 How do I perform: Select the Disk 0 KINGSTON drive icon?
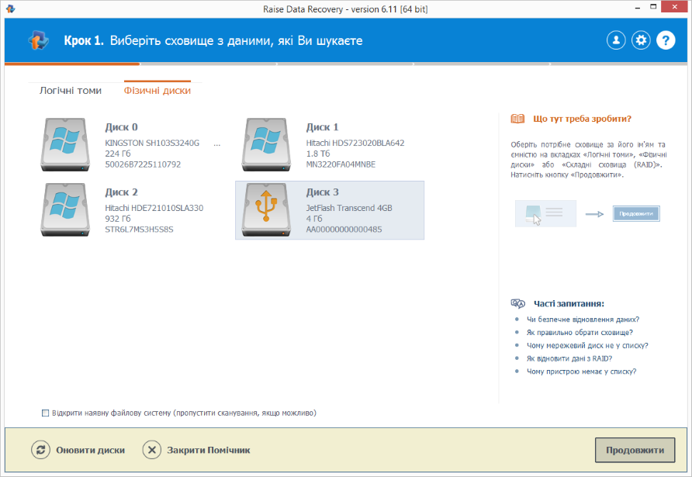tap(65, 145)
